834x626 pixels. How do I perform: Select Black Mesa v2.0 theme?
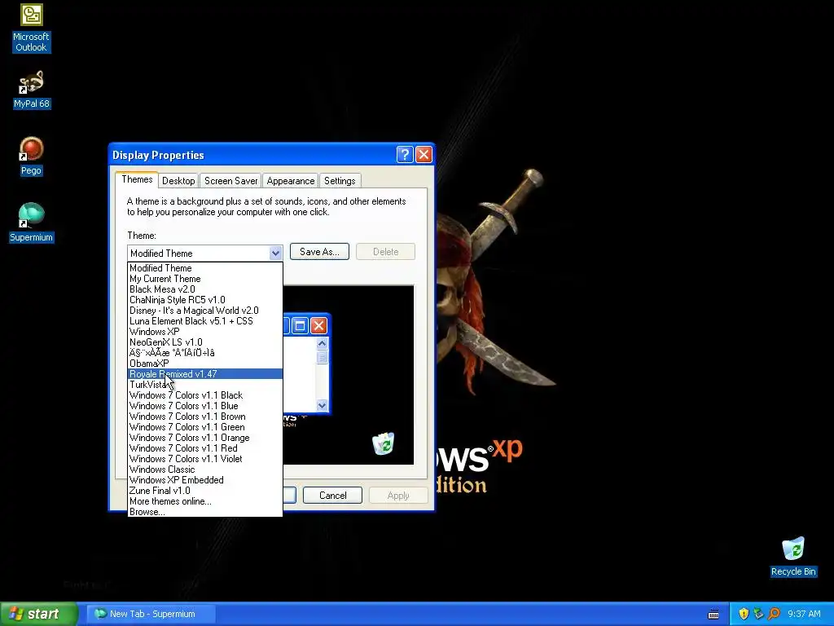204,289
